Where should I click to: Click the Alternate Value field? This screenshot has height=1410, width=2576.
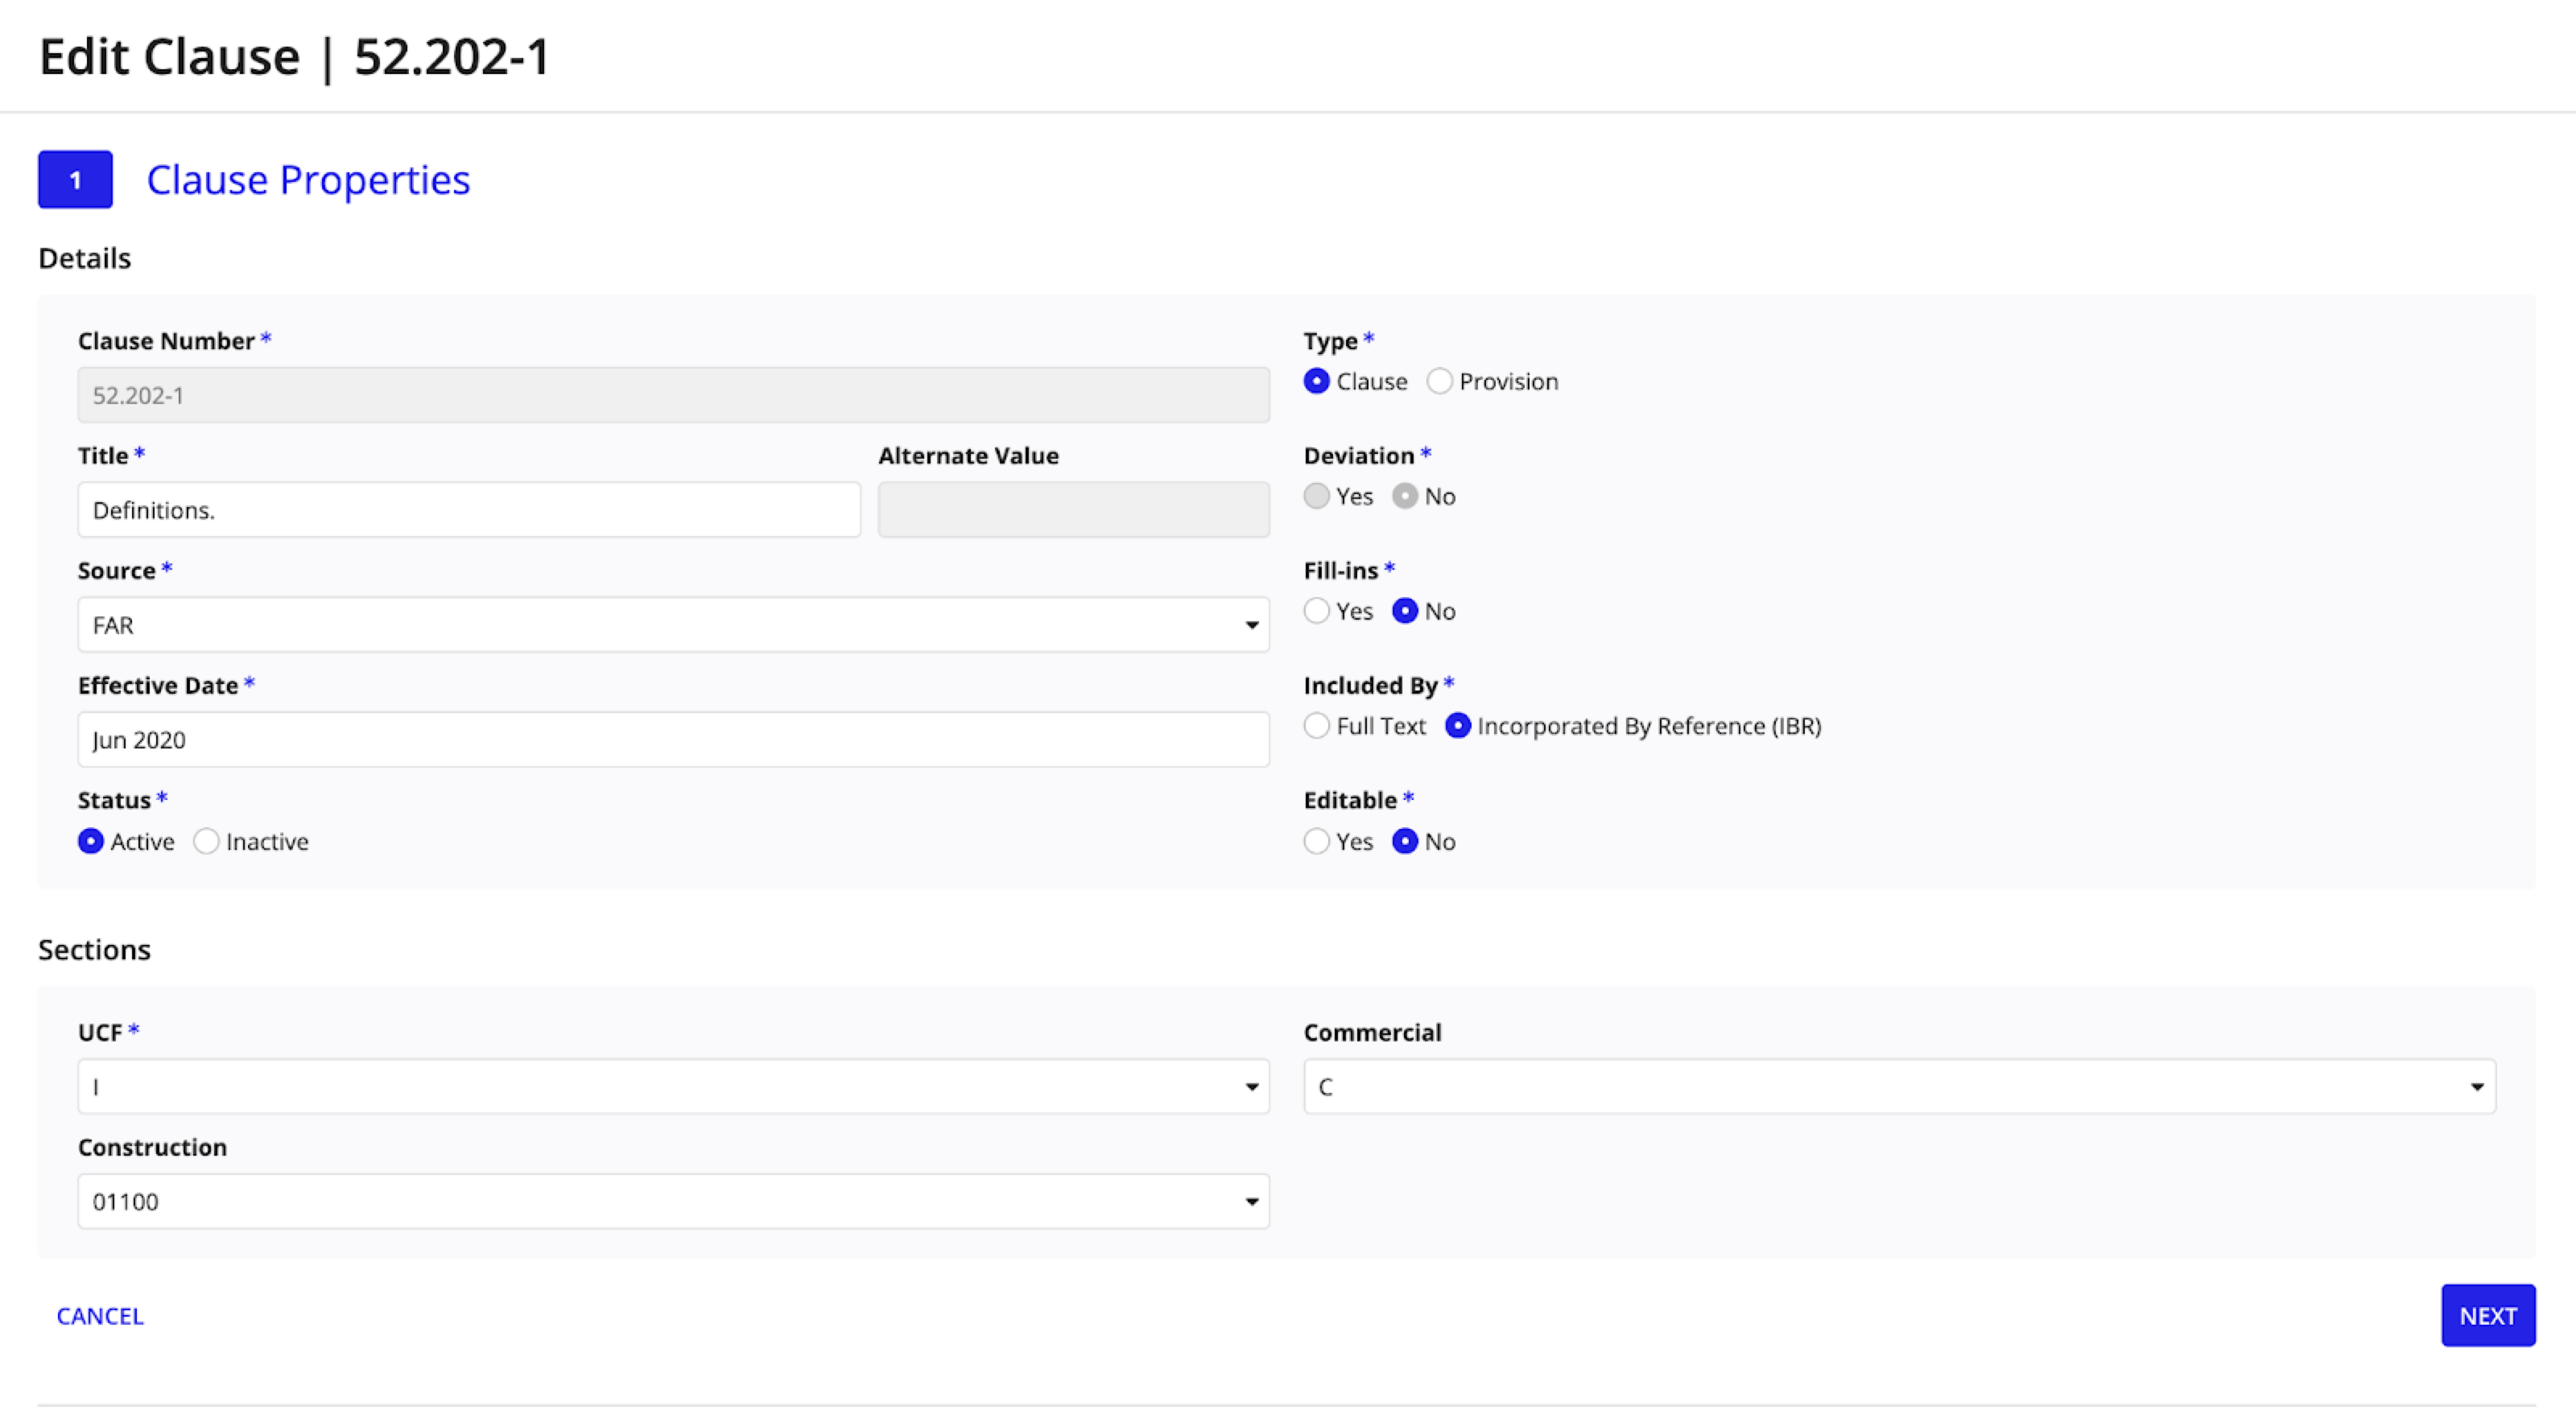click(x=1074, y=510)
